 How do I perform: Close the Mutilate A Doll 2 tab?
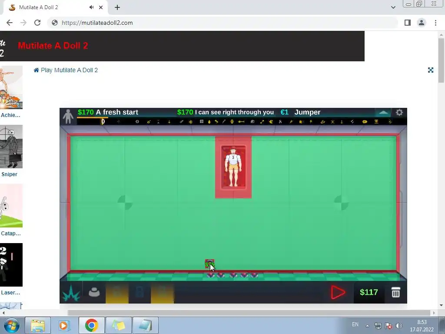coord(101,7)
